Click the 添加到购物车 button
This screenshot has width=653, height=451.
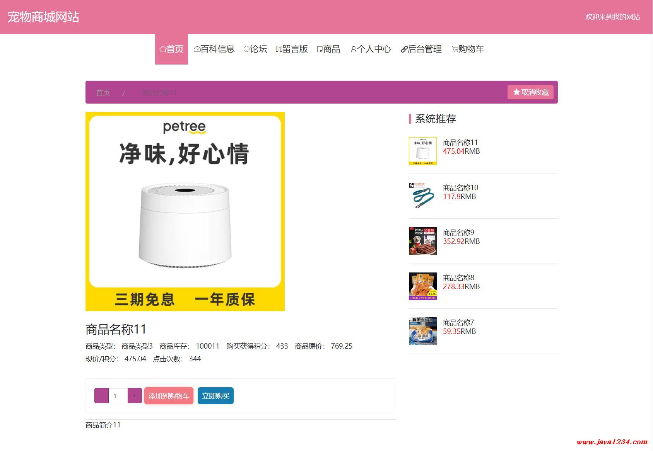click(x=169, y=396)
